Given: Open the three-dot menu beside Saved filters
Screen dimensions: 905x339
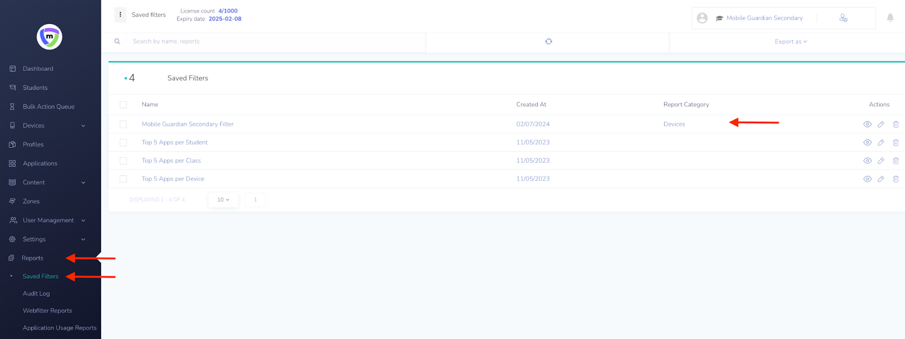Looking at the screenshot, I should point(120,15).
